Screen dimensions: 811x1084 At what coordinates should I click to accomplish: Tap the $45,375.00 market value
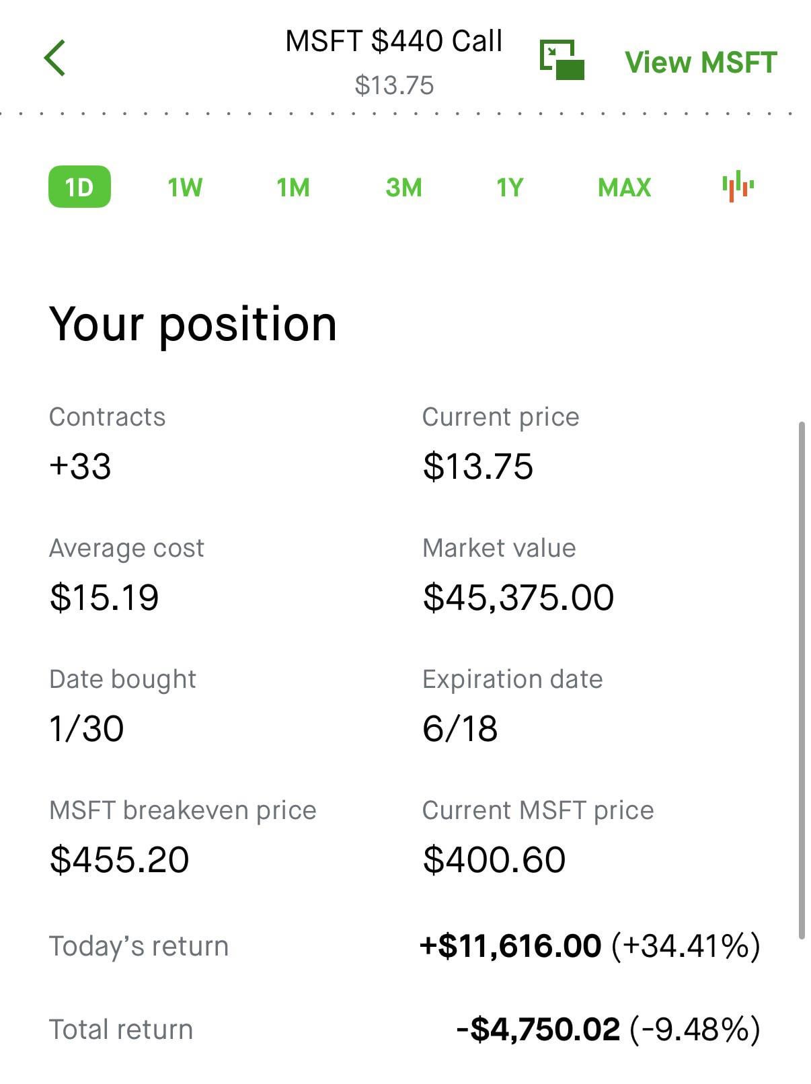point(518,597)
